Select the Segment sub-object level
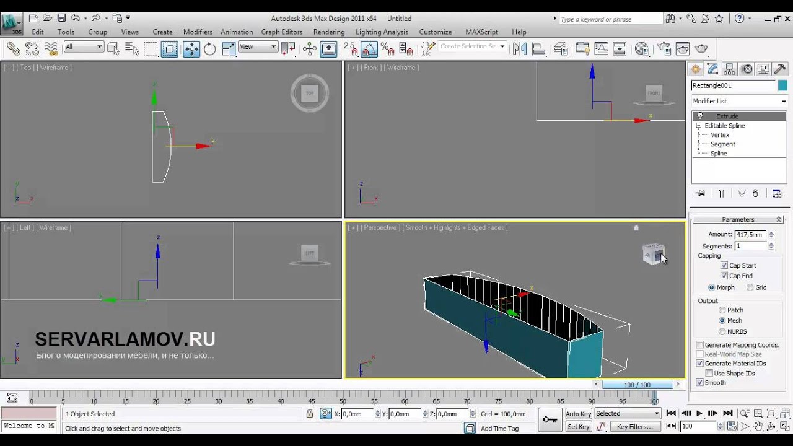Viewport: 793px width, 446px height. [x=723, y=144]
